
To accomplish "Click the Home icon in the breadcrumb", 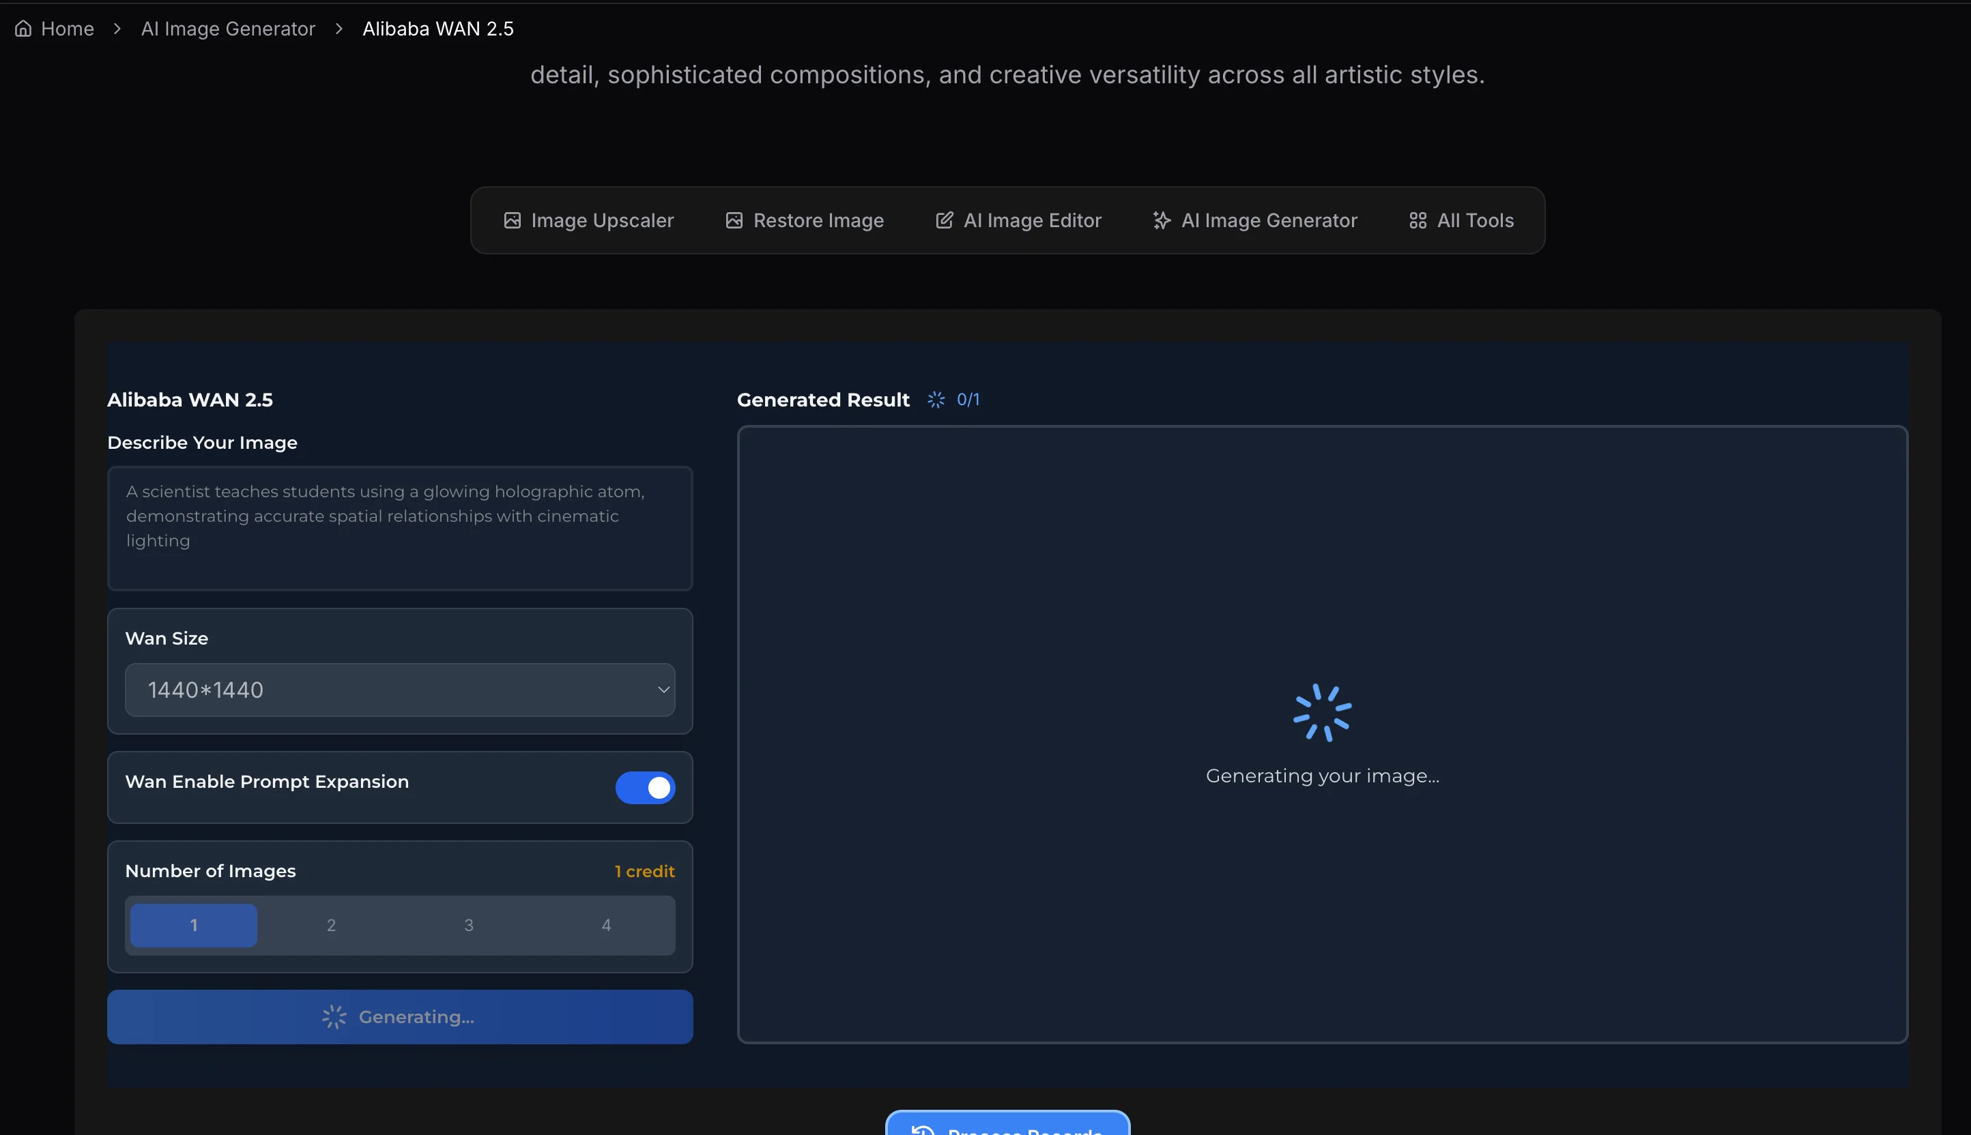I will tap(23, 28).
